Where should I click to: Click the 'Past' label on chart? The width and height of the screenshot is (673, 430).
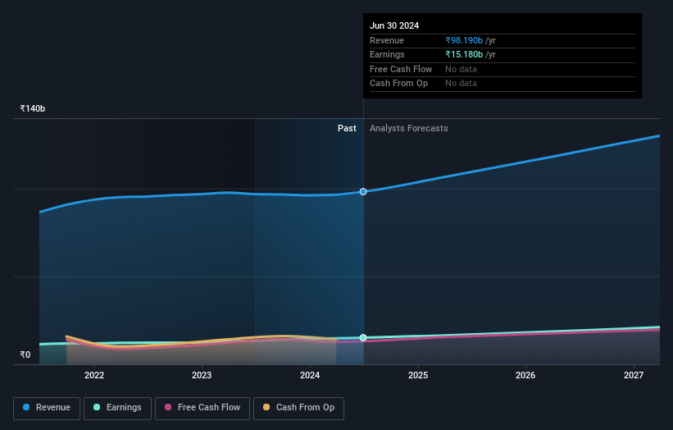(x=347, y=128)
